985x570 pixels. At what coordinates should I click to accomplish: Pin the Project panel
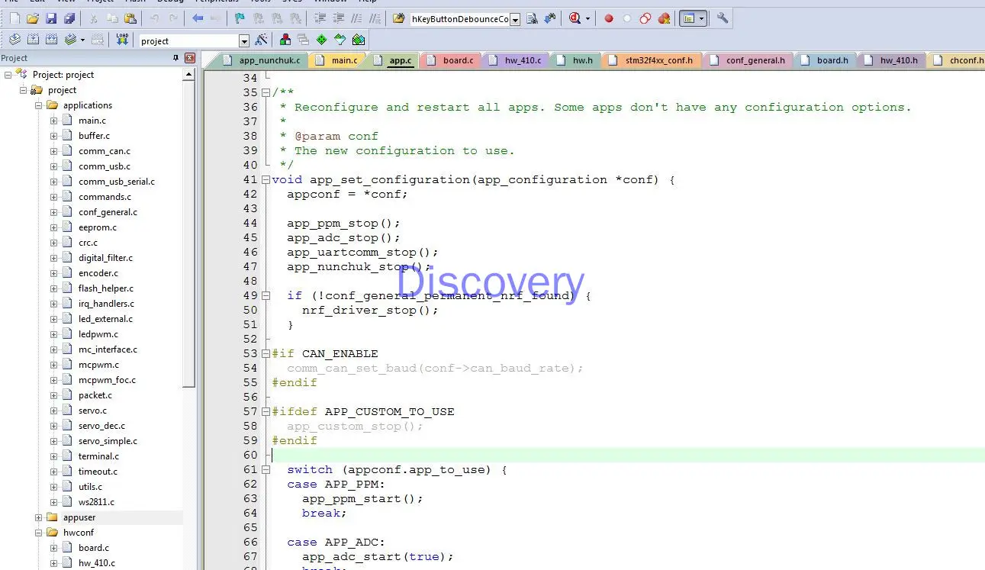pos(176,58)
